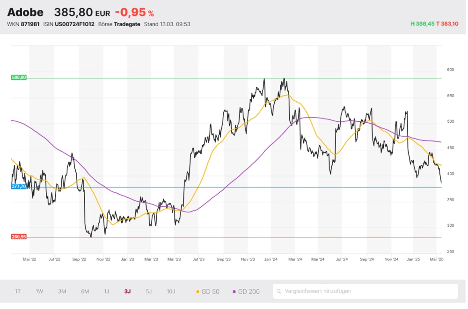The width and height of the screenshot is (468, 309).
Task: Click the Adobe stock title
Action: pyautogui.click(x=25, y=13)
